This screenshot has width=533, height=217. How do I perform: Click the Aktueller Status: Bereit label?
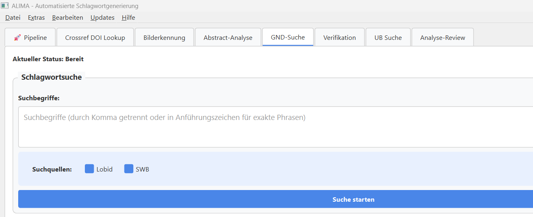coord(48,59)
